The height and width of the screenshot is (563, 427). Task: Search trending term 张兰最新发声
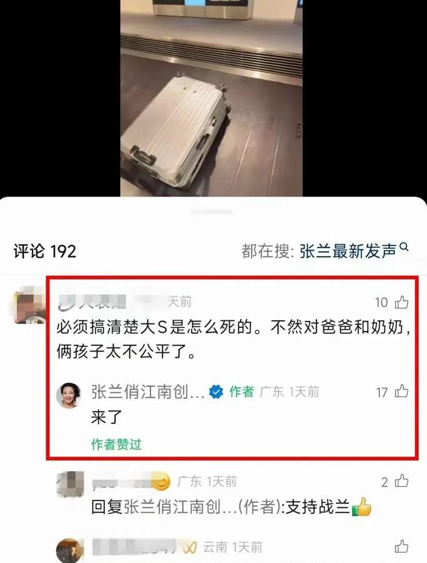tap(348, 251)
